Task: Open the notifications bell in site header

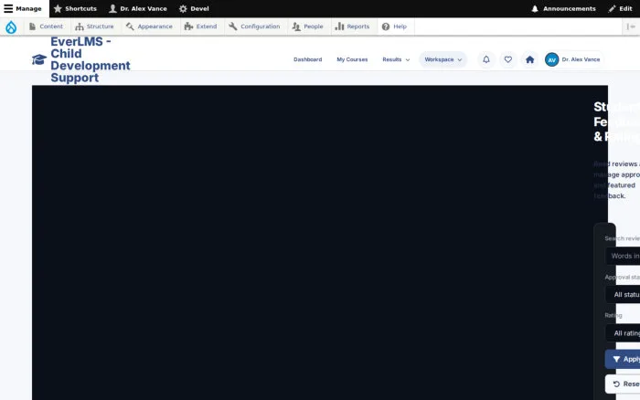Action: pos(486,59)
